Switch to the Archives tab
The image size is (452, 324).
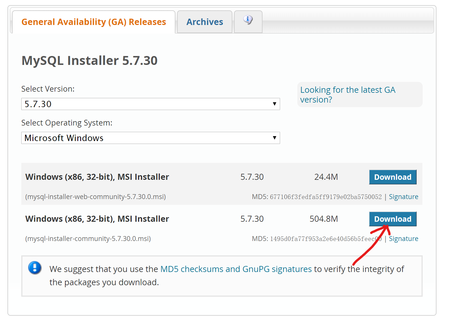[205, 22]
